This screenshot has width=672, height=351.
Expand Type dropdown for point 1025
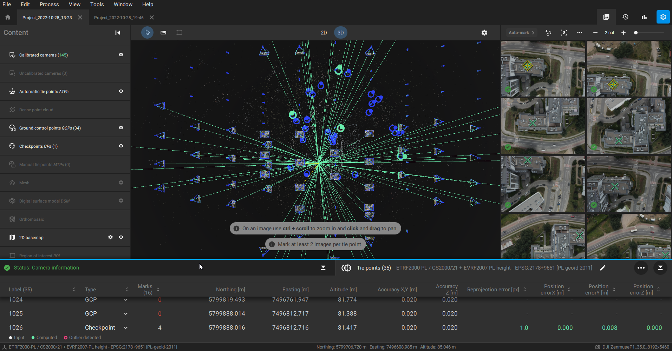point(126,314)
